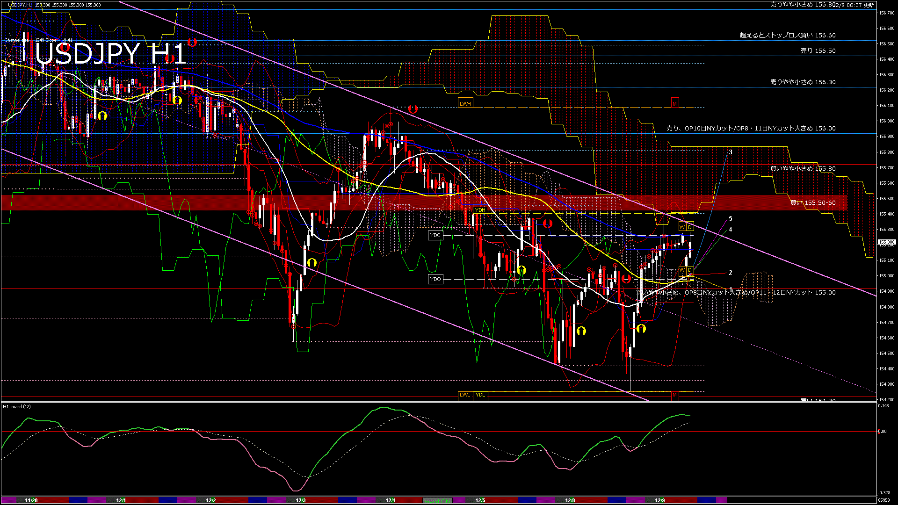Expand the YDC level label
Screen dimensions: 898x505
pyautogui.click(x=435, y=235)
